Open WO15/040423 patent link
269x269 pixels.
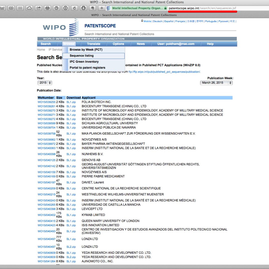[x=47, y=225]
